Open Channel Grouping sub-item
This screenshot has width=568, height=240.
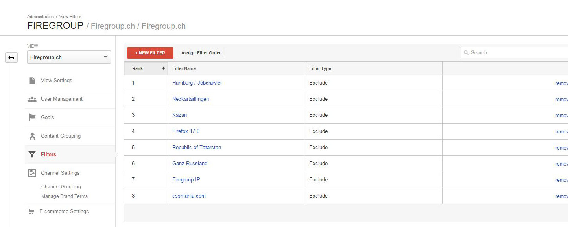(61, 187)
